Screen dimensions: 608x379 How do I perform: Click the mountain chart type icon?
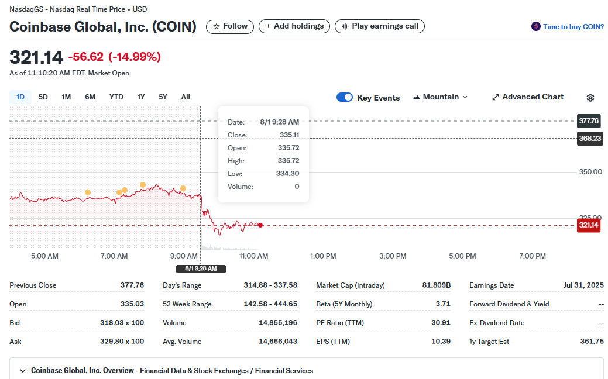pyautogui.click(x=417, y=97)
